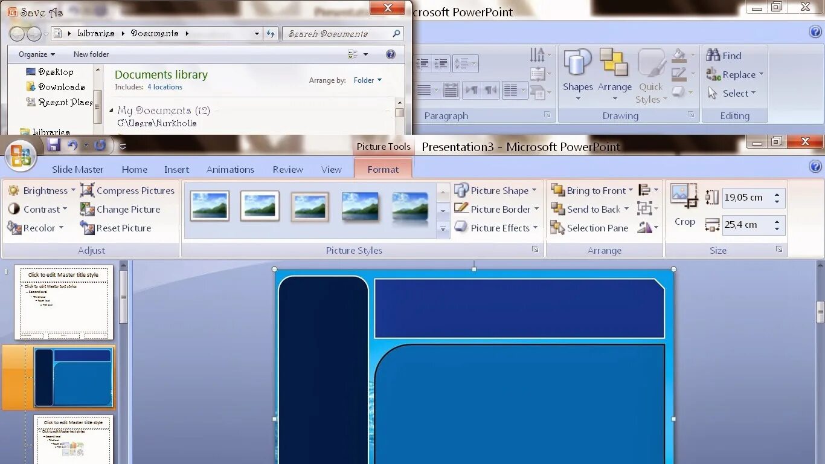825x464 pixels.
Task: Apply the first picture style thumbnail
Action: click(210, 206)
